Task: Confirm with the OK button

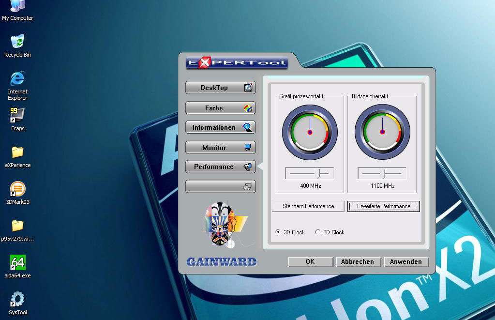Action: tap(311, 261)
